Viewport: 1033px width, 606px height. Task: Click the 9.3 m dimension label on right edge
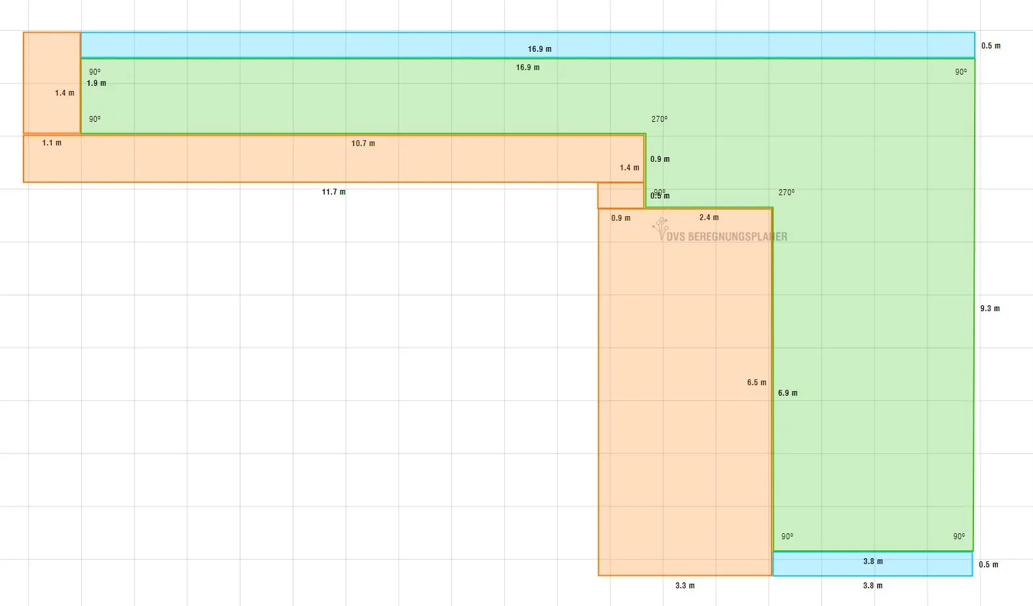point(990,309)
